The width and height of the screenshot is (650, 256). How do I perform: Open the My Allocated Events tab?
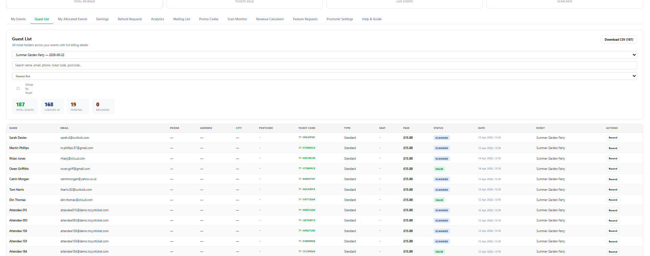(72, 19)
